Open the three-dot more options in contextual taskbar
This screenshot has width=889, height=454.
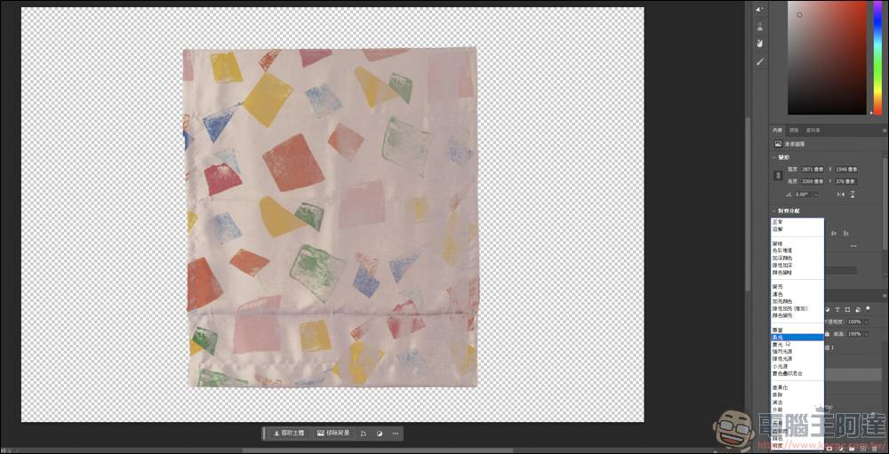click(x=396, y=433)
